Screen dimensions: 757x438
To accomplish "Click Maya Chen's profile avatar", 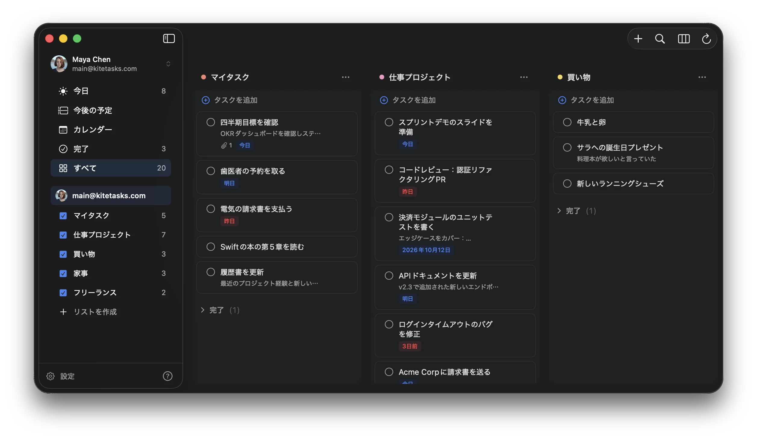I will pyautogui.click(x=59, y=64).
